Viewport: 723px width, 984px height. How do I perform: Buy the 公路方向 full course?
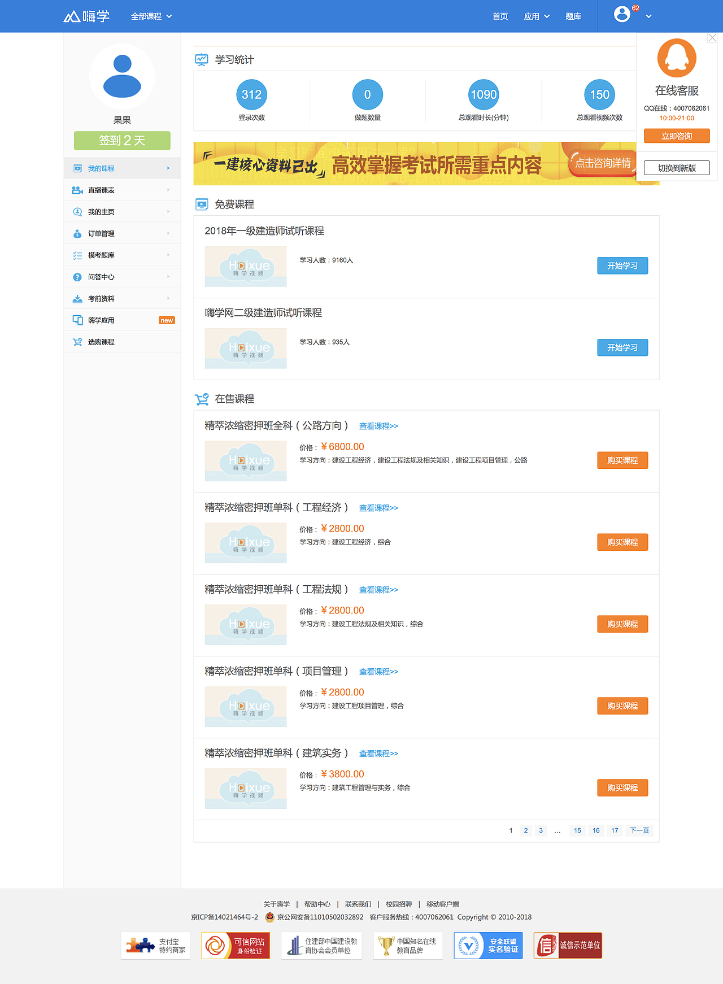click(622, 460)
